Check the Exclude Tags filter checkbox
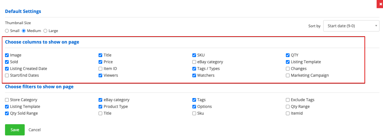Viewport: 383px width, 139px height. coord(288,100)
